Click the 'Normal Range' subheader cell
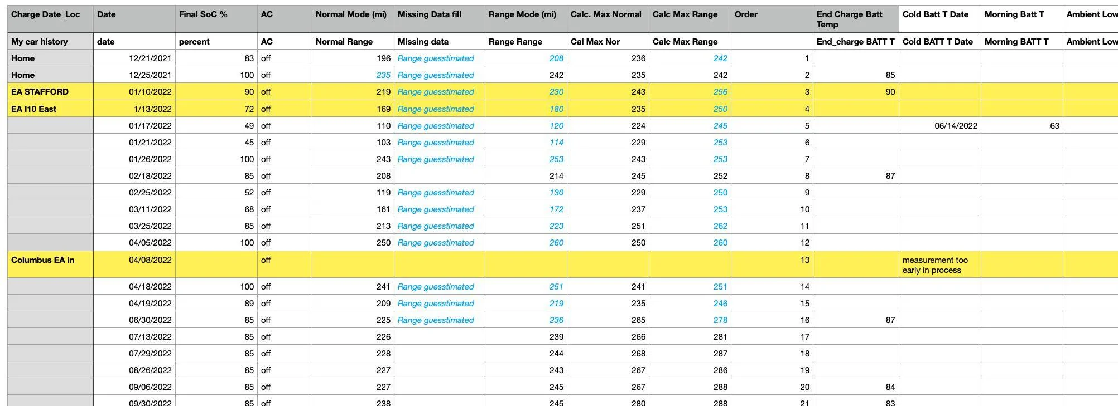 click(x=353, y=41)
